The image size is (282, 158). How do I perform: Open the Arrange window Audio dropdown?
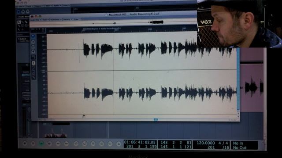coord(57,6)
